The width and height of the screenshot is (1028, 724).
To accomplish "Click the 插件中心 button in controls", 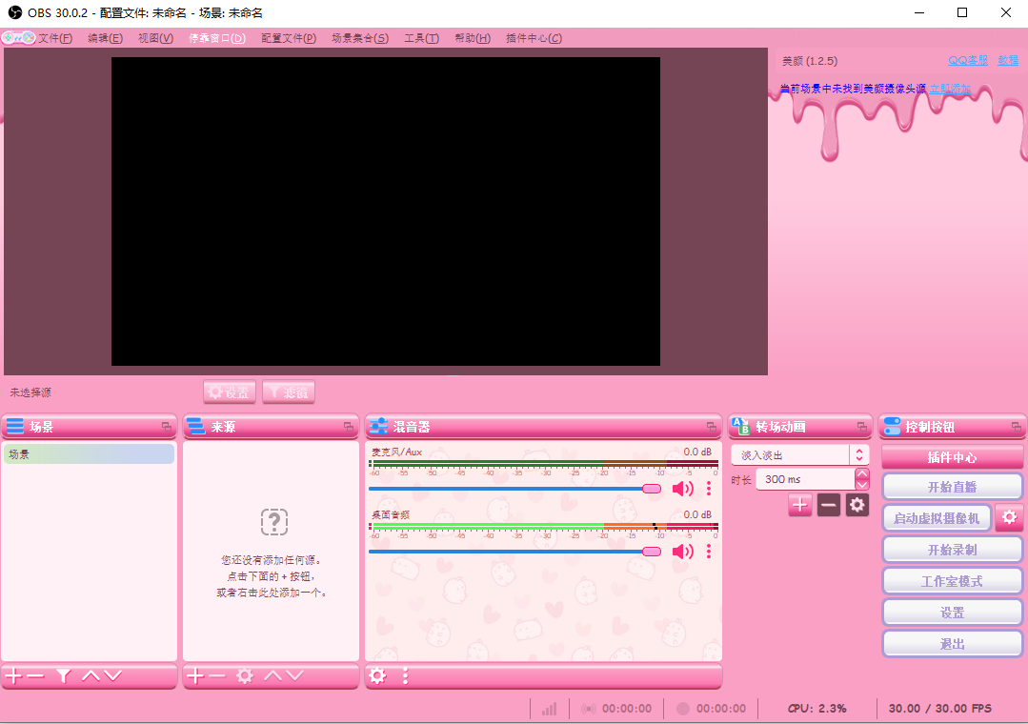I will tap(952, 457).
